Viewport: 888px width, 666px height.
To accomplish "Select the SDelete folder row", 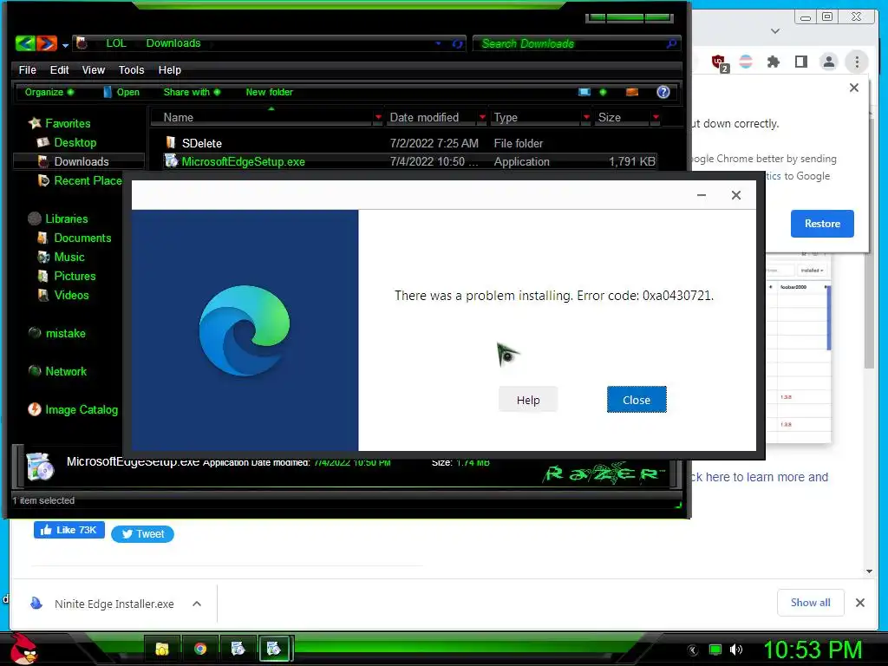I will tap(410, 143).
